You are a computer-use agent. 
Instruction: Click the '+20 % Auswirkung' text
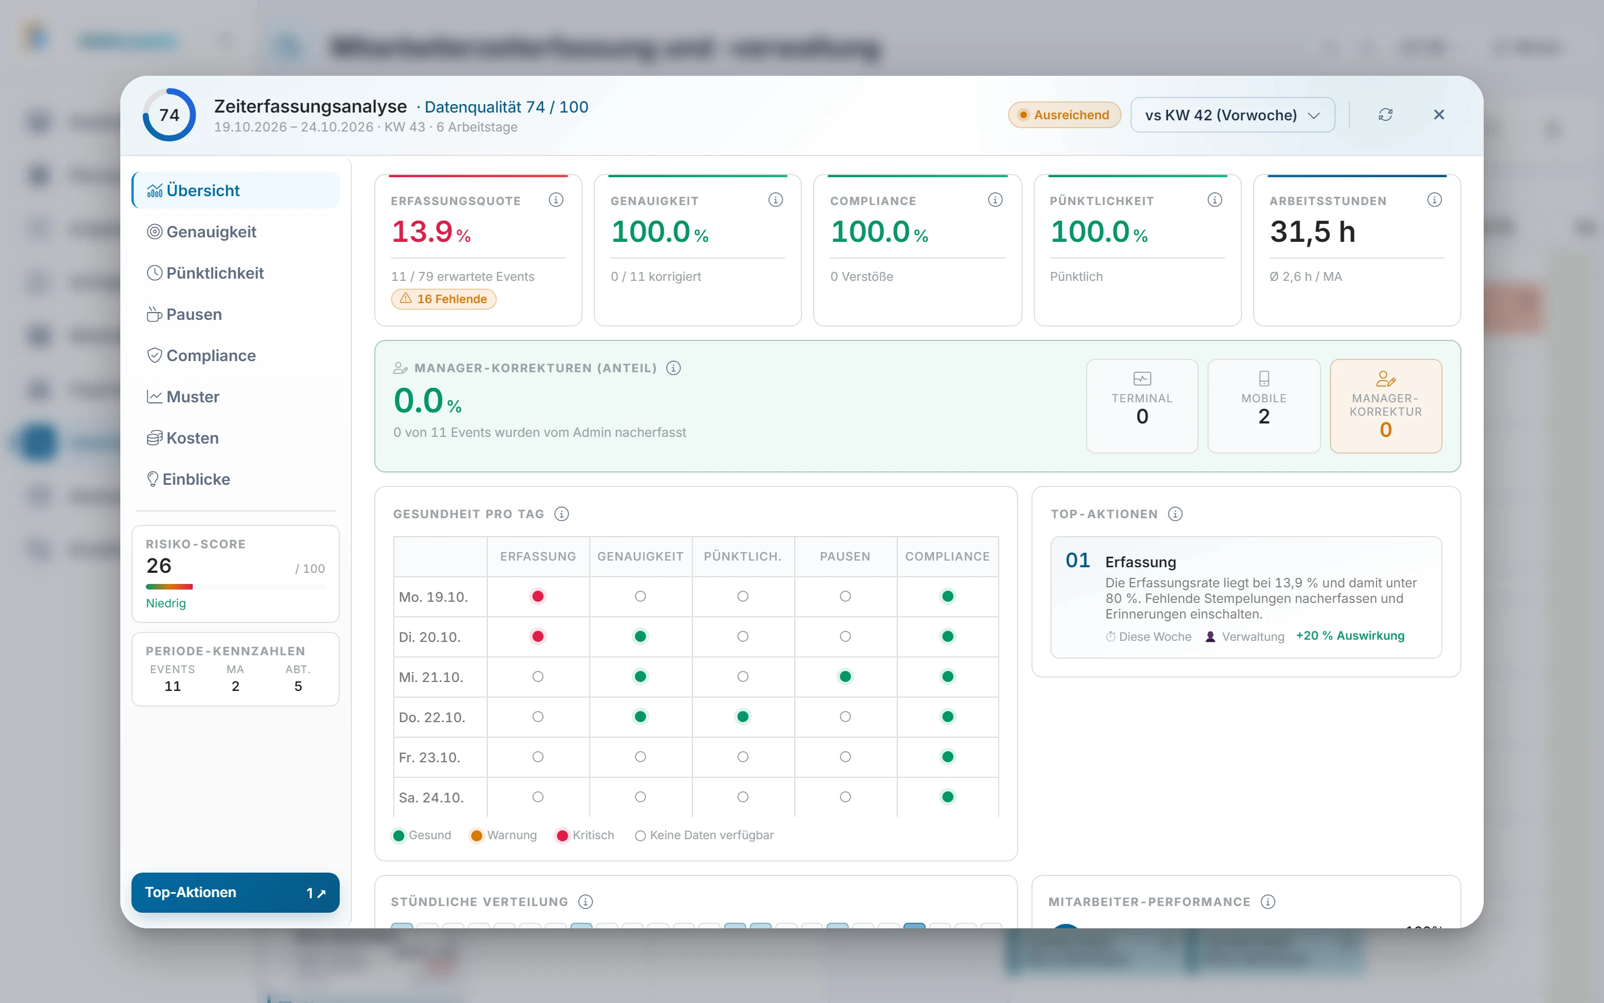1350,635
